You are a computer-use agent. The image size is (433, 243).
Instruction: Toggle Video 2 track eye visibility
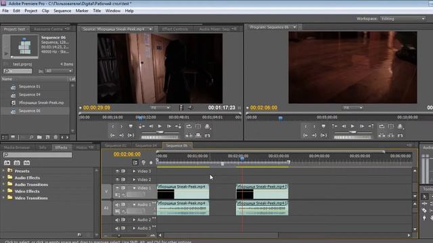pos(117,180)
